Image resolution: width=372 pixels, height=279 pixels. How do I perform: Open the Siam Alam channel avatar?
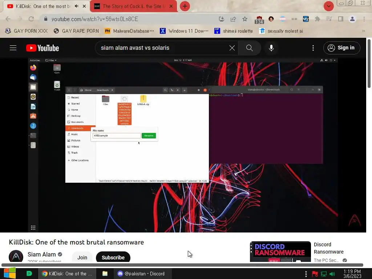point(16,256)
